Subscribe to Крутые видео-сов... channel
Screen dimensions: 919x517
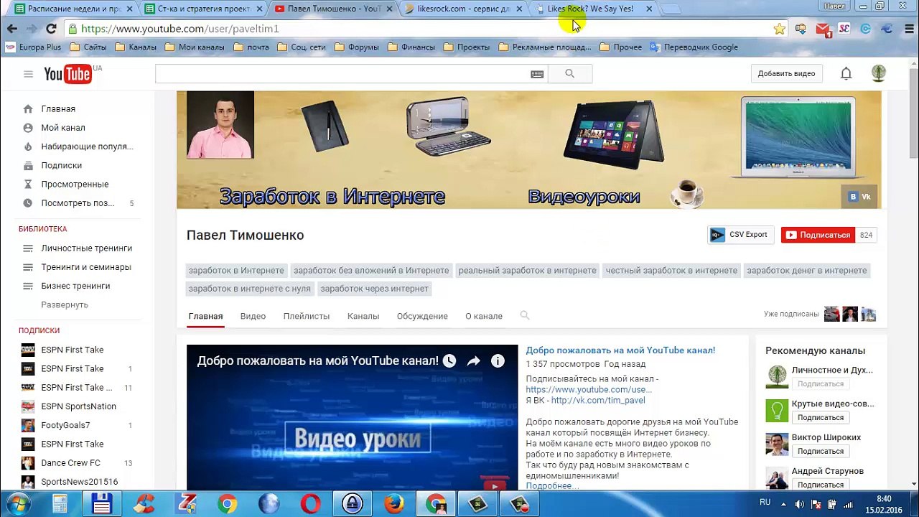(820, 418)
